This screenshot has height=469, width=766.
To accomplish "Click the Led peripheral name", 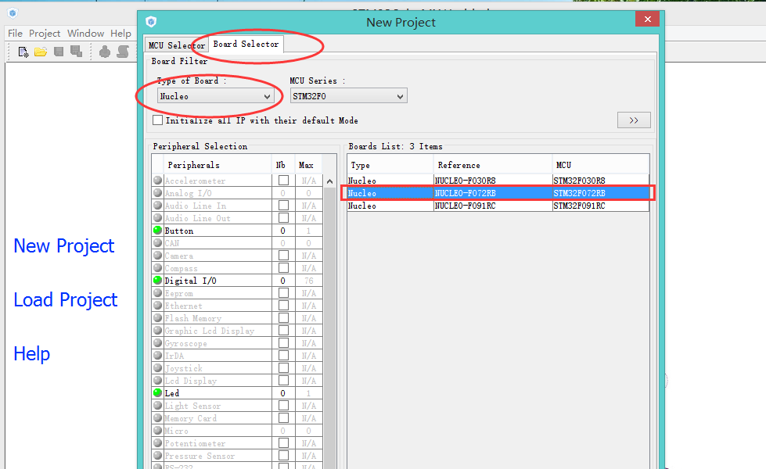I will point(172,393).
